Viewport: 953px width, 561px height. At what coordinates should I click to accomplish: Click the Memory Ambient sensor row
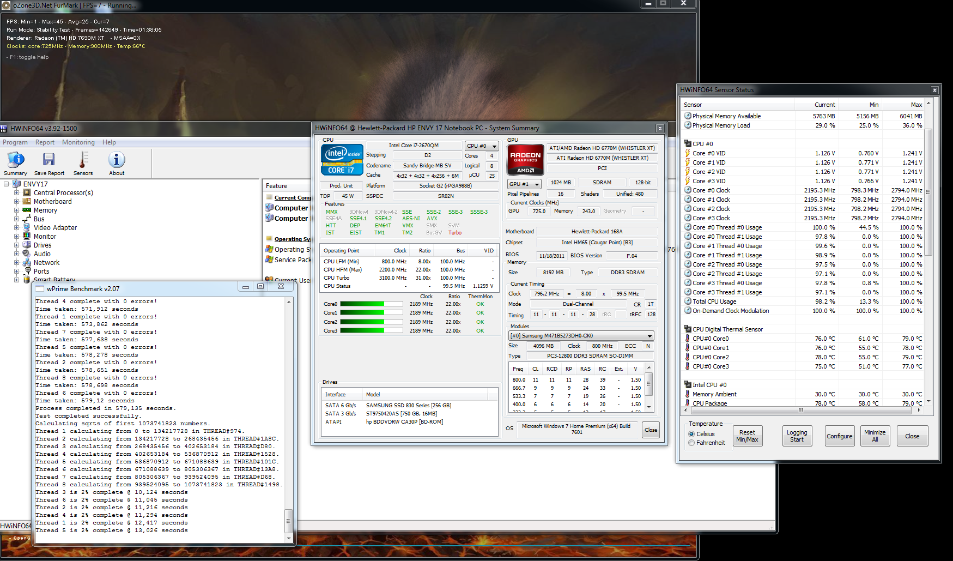coord(803,394)
